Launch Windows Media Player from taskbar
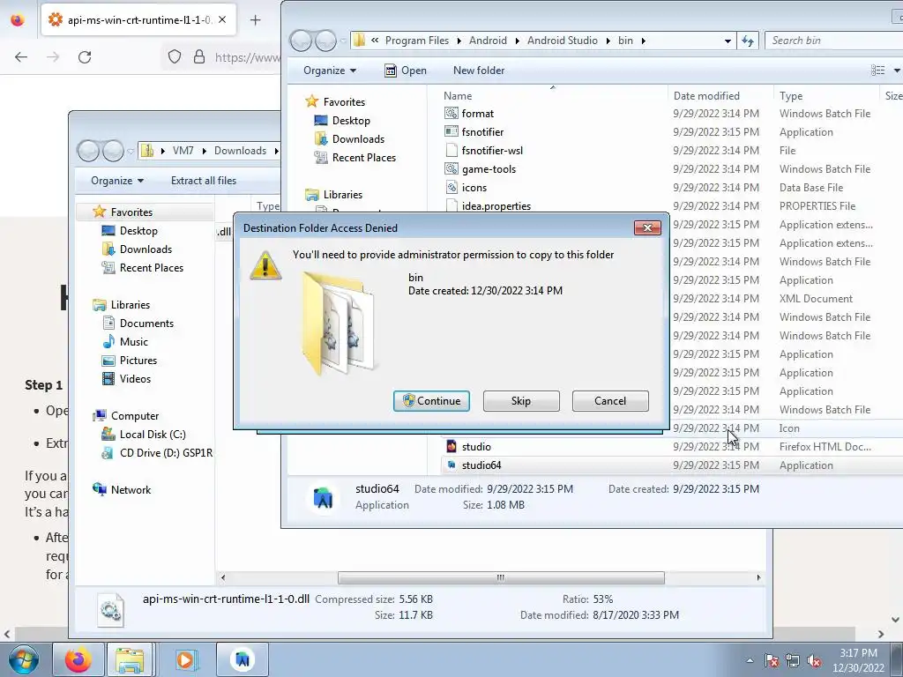The height and width of the screenshot is (677, 903). (185, 659)
